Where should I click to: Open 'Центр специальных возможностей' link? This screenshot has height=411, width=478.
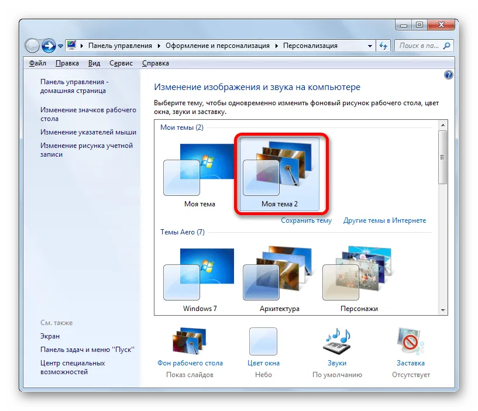coord(73,367)
